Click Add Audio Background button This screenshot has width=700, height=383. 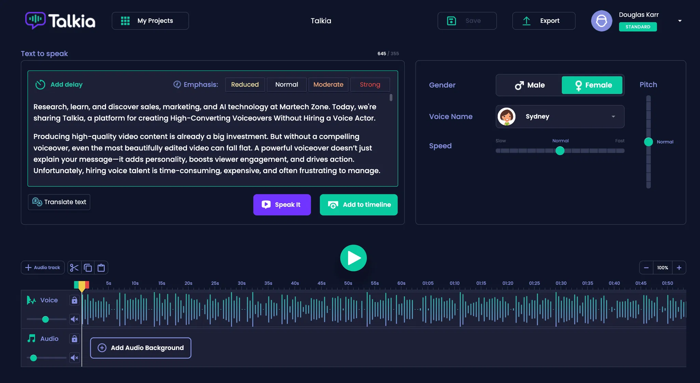140,348
